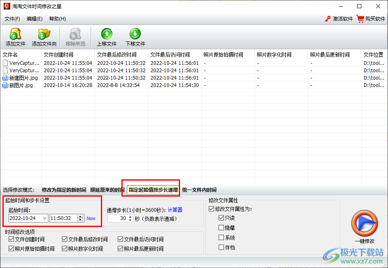Toggle 修改文件属性为 checkbox
Screen dimensions: 388x268
pyautogui.click(x=211, y=209)
